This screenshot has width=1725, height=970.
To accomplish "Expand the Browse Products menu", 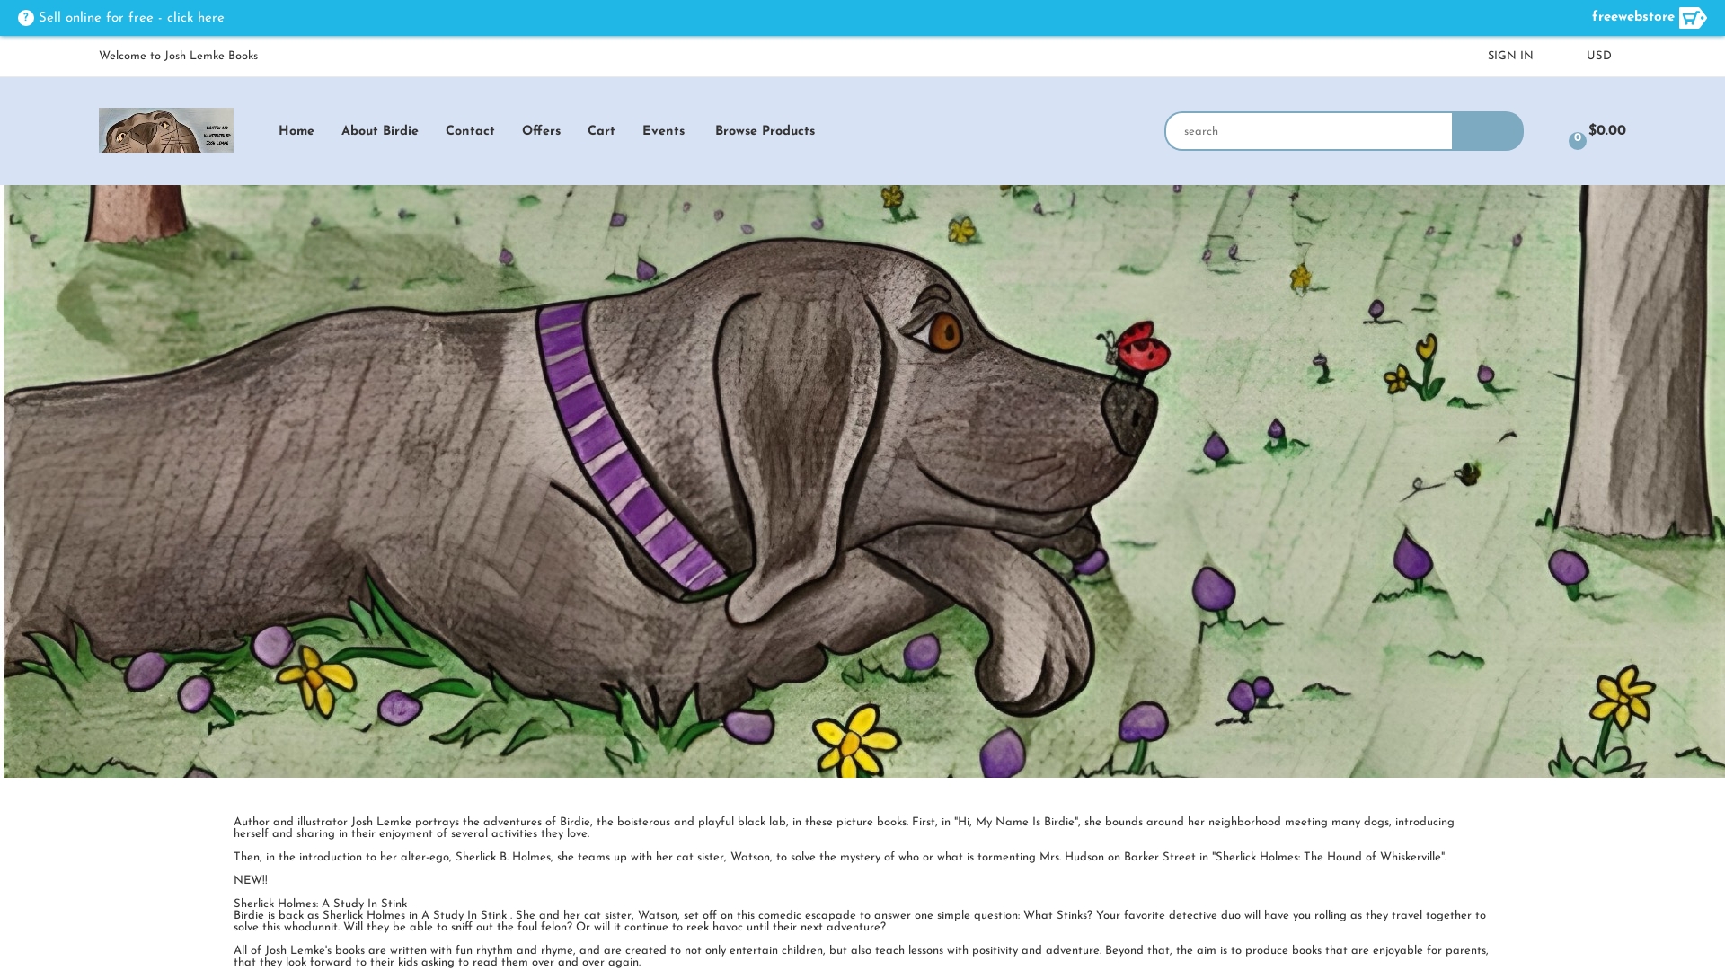I will [765, 131].
